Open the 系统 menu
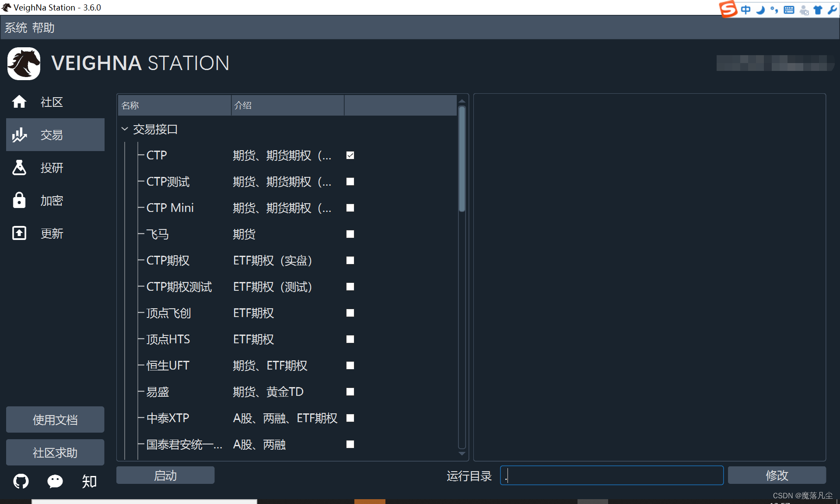This screenshot has height=504, width=840. [x=16, y=28]
